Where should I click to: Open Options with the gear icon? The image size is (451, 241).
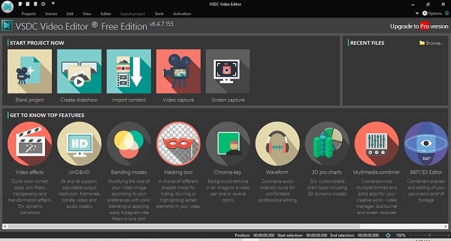point(432,13)
